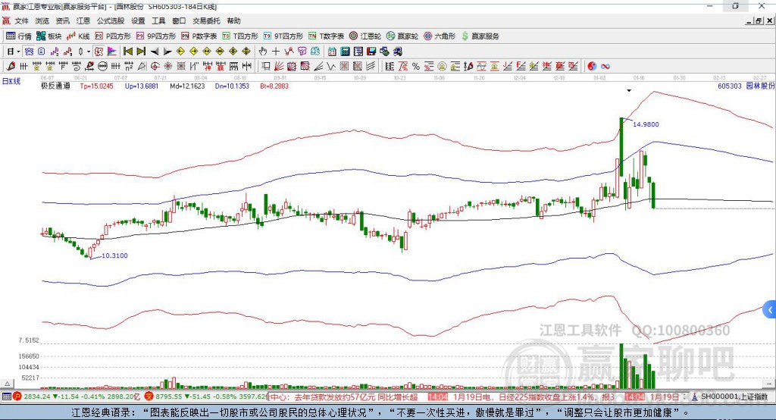
Task: Open the 设置 menu
Action: click(x=138, y=20)
